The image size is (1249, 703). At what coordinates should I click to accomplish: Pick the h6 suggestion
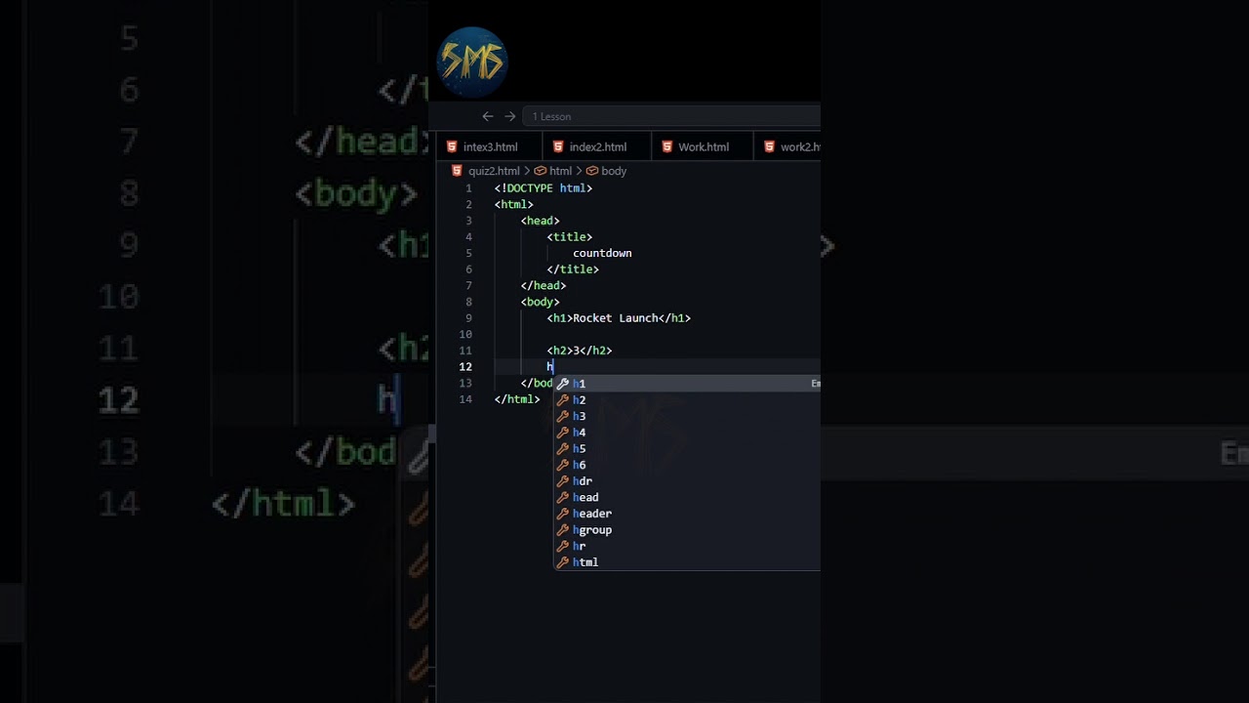[x=687, y=465]
